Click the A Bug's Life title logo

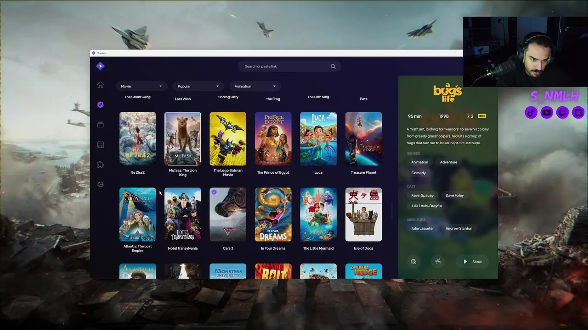[x=447, y=93]
